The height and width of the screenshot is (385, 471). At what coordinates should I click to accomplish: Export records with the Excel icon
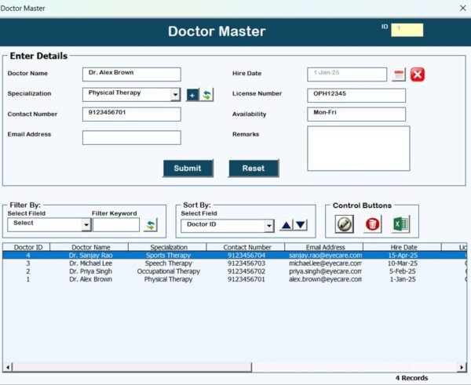400,223
